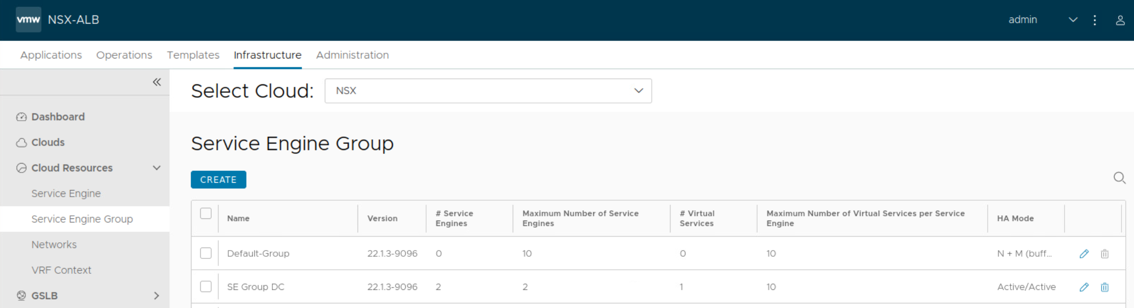The height and width of the screenshot is (308, 1134).
Task: Check the Default-Group row checkbox
Action: coord(206,253)
